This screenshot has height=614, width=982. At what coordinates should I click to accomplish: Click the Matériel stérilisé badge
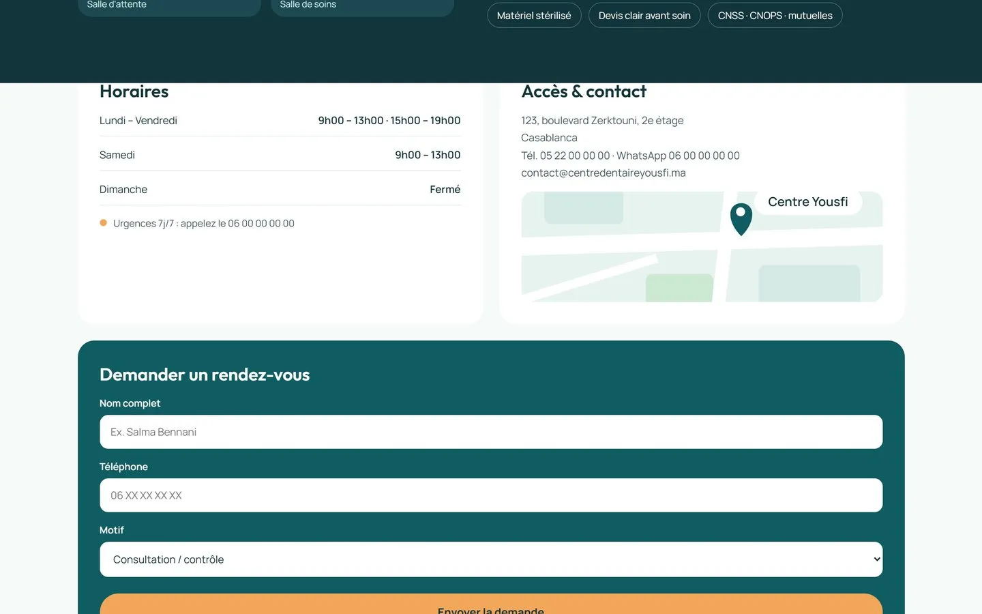534,16
